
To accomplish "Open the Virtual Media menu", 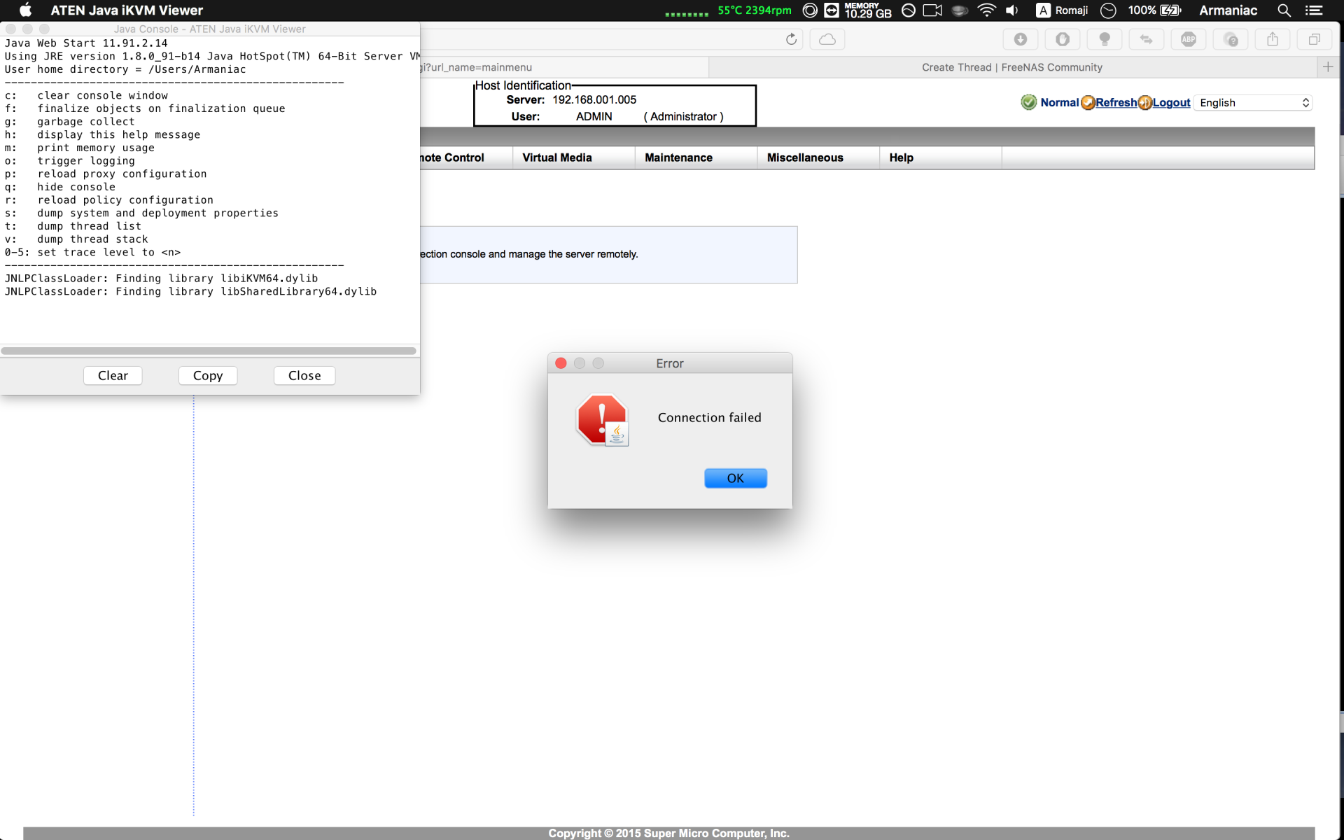I will pyautogui.click(x=557, y=157).
